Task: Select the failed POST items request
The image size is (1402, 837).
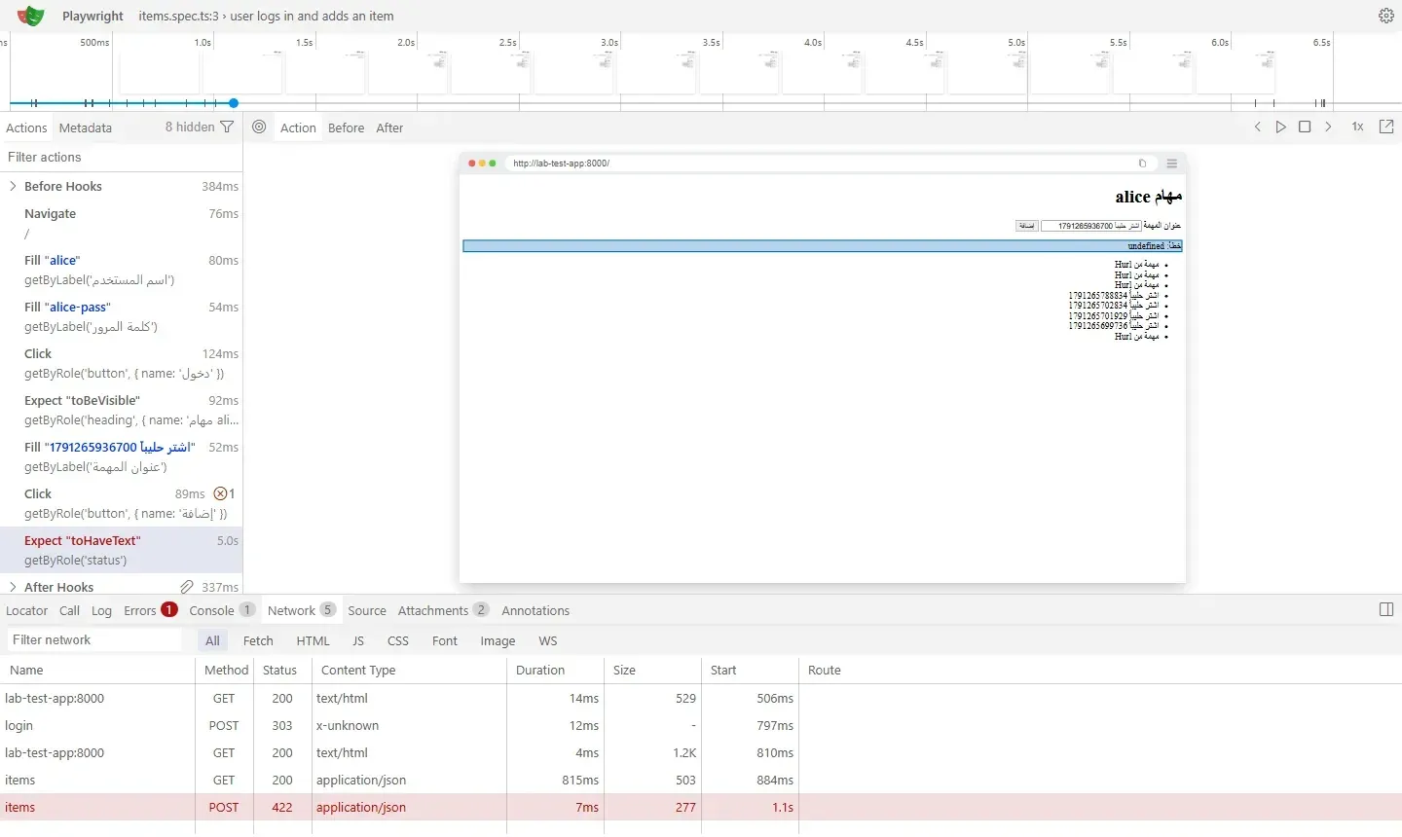Action: click(701, 807)
